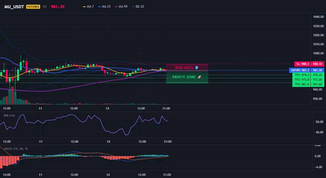Click the PROFIT ZONE rocket box
The image size is (326, 178).
tap(187, 77)
